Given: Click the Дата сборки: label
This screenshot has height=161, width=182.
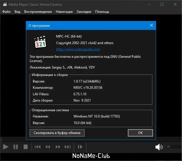Looking at the screenshot, I should click(43, 100).
